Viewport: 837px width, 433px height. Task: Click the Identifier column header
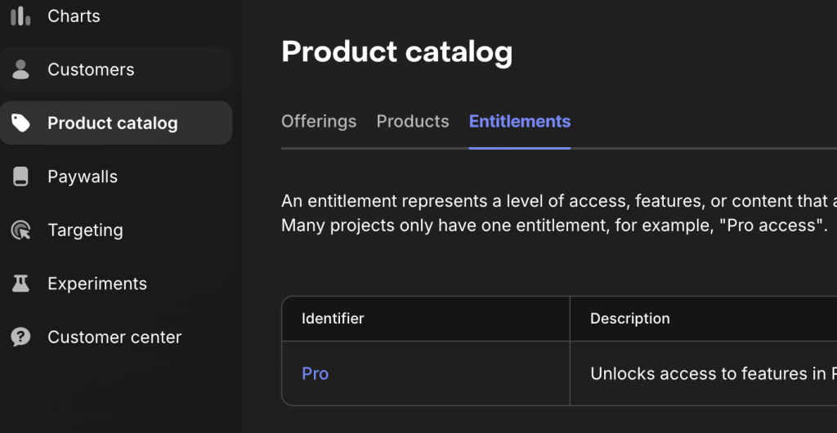point(333,319)
